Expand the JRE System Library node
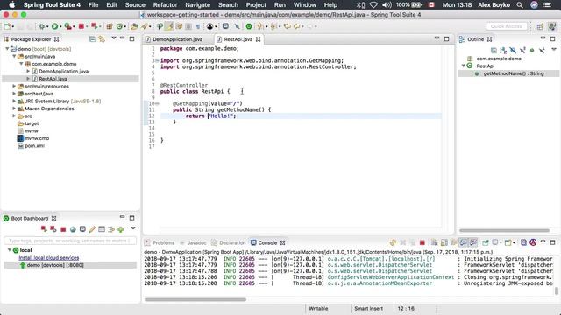This screenshot has height=315, width=561. [14, 101]
